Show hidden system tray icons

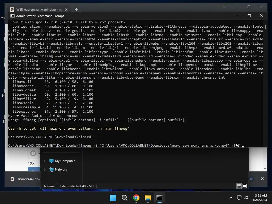pyautogui.click(x=231, y=198)
